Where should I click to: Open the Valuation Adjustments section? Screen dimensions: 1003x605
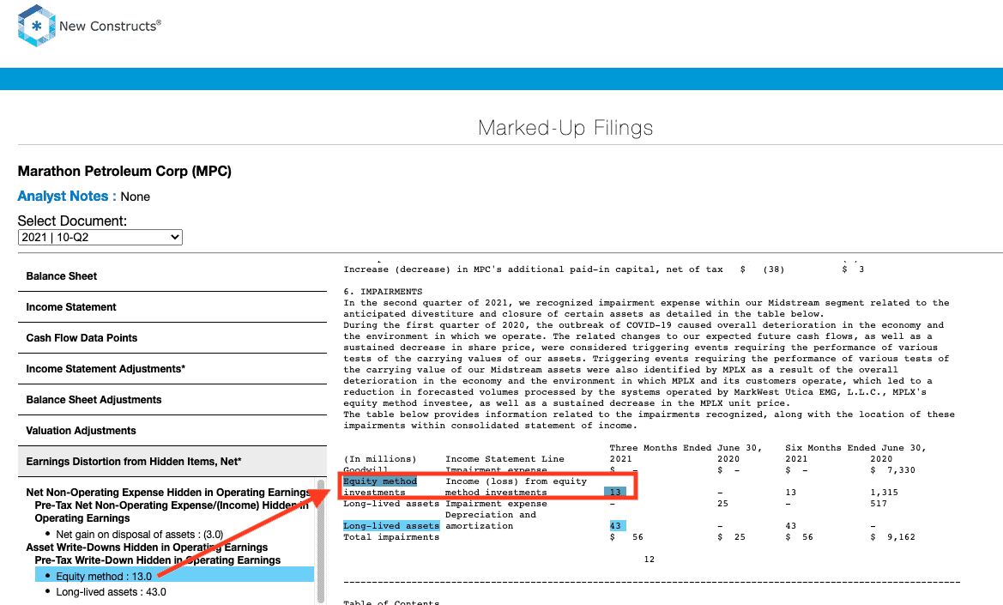point(172,431)
